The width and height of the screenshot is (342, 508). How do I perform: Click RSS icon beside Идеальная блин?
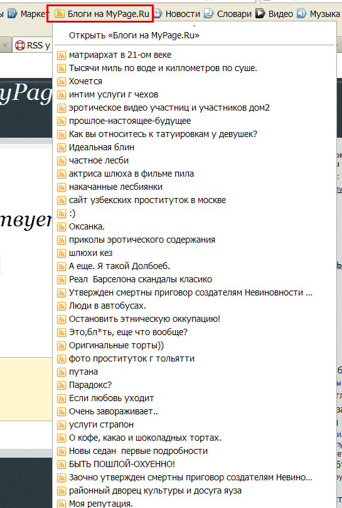(61, 148)
